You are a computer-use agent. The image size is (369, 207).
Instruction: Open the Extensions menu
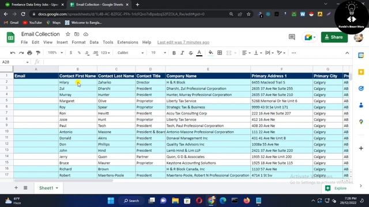[x=128, y=42]
